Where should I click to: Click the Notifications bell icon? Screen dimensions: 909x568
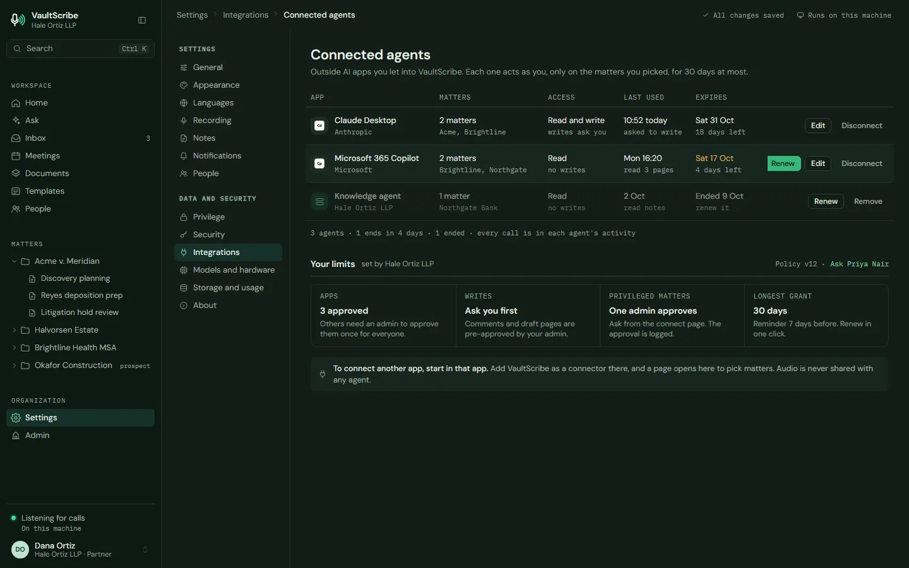coord(184,156)
